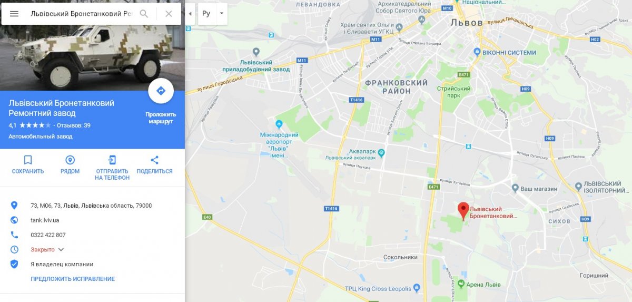632x302 pixels.
Task: Share place via ПОДЕЛИТЬСЯ icon
Action: coord(154,164)
